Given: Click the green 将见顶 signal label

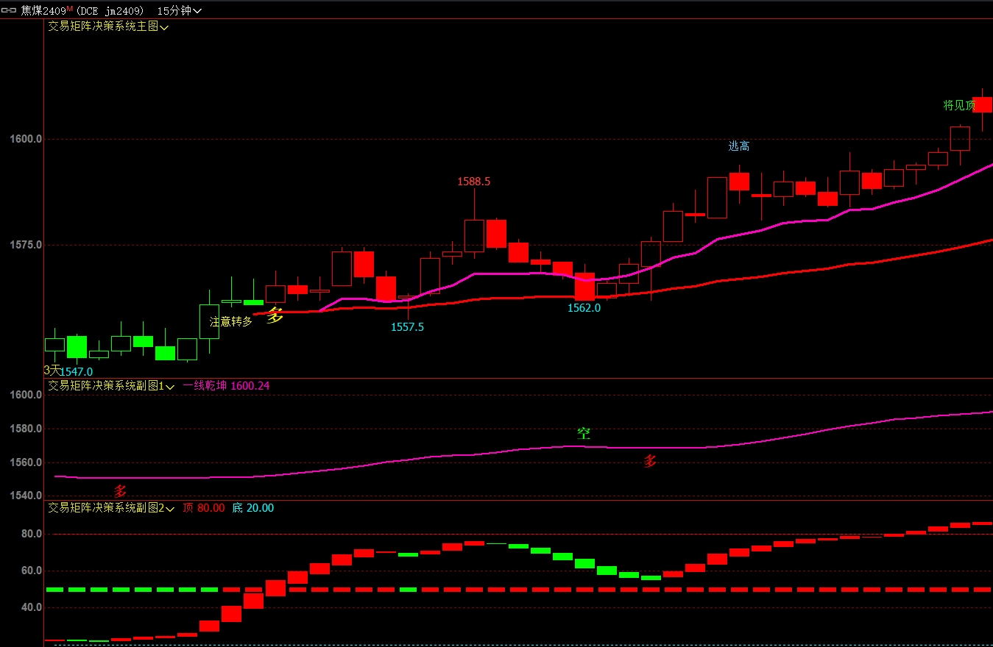Looking at the screenshot, I should (959, 106).
